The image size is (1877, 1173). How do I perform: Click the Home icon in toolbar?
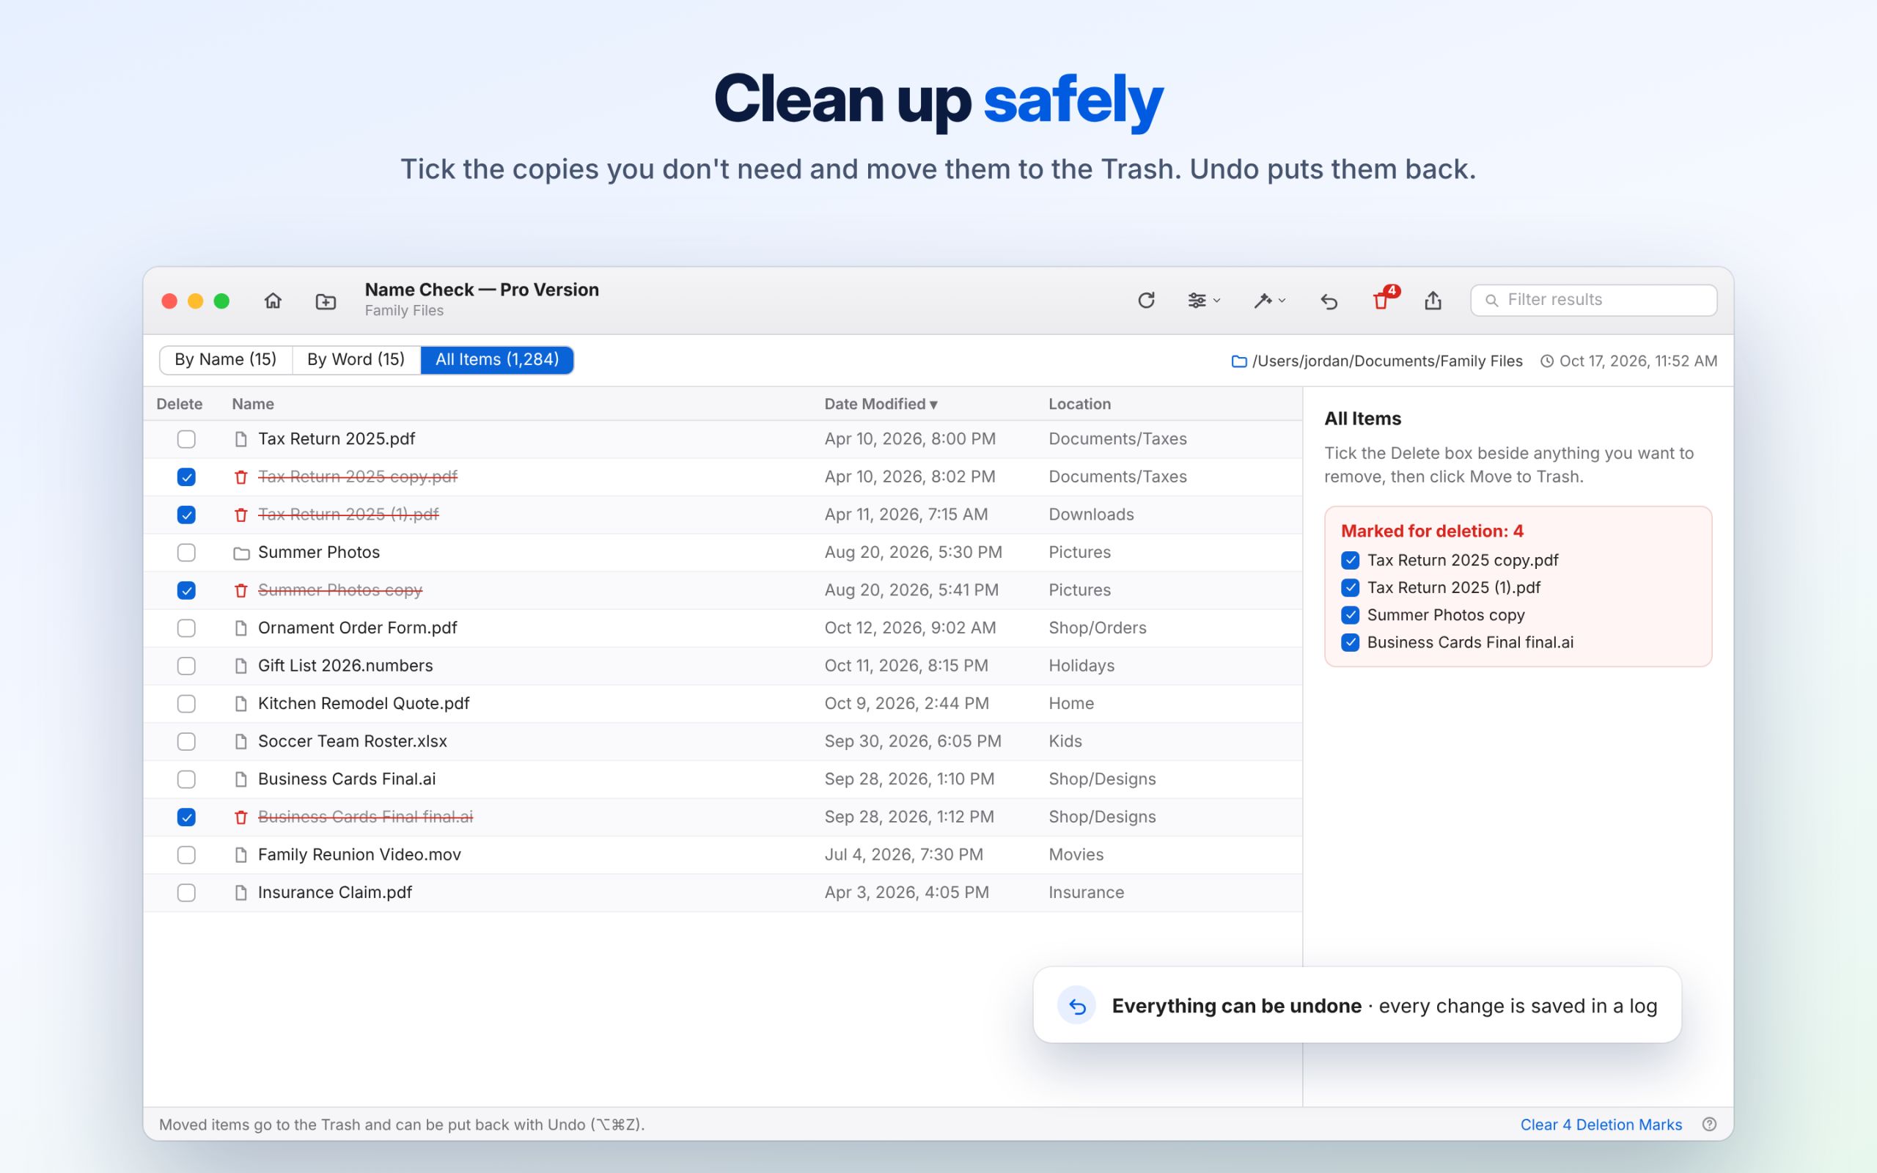click(x=273, y=301)
